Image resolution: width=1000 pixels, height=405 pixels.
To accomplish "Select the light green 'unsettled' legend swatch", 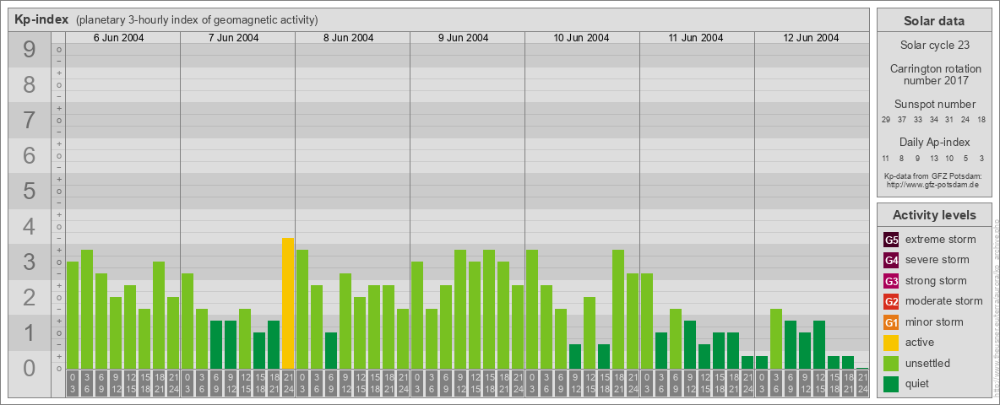I will click(x=891, y=363).
